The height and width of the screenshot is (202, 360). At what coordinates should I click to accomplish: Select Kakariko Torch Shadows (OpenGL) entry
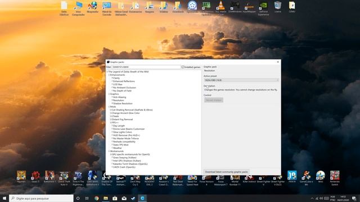click(130, 164)
